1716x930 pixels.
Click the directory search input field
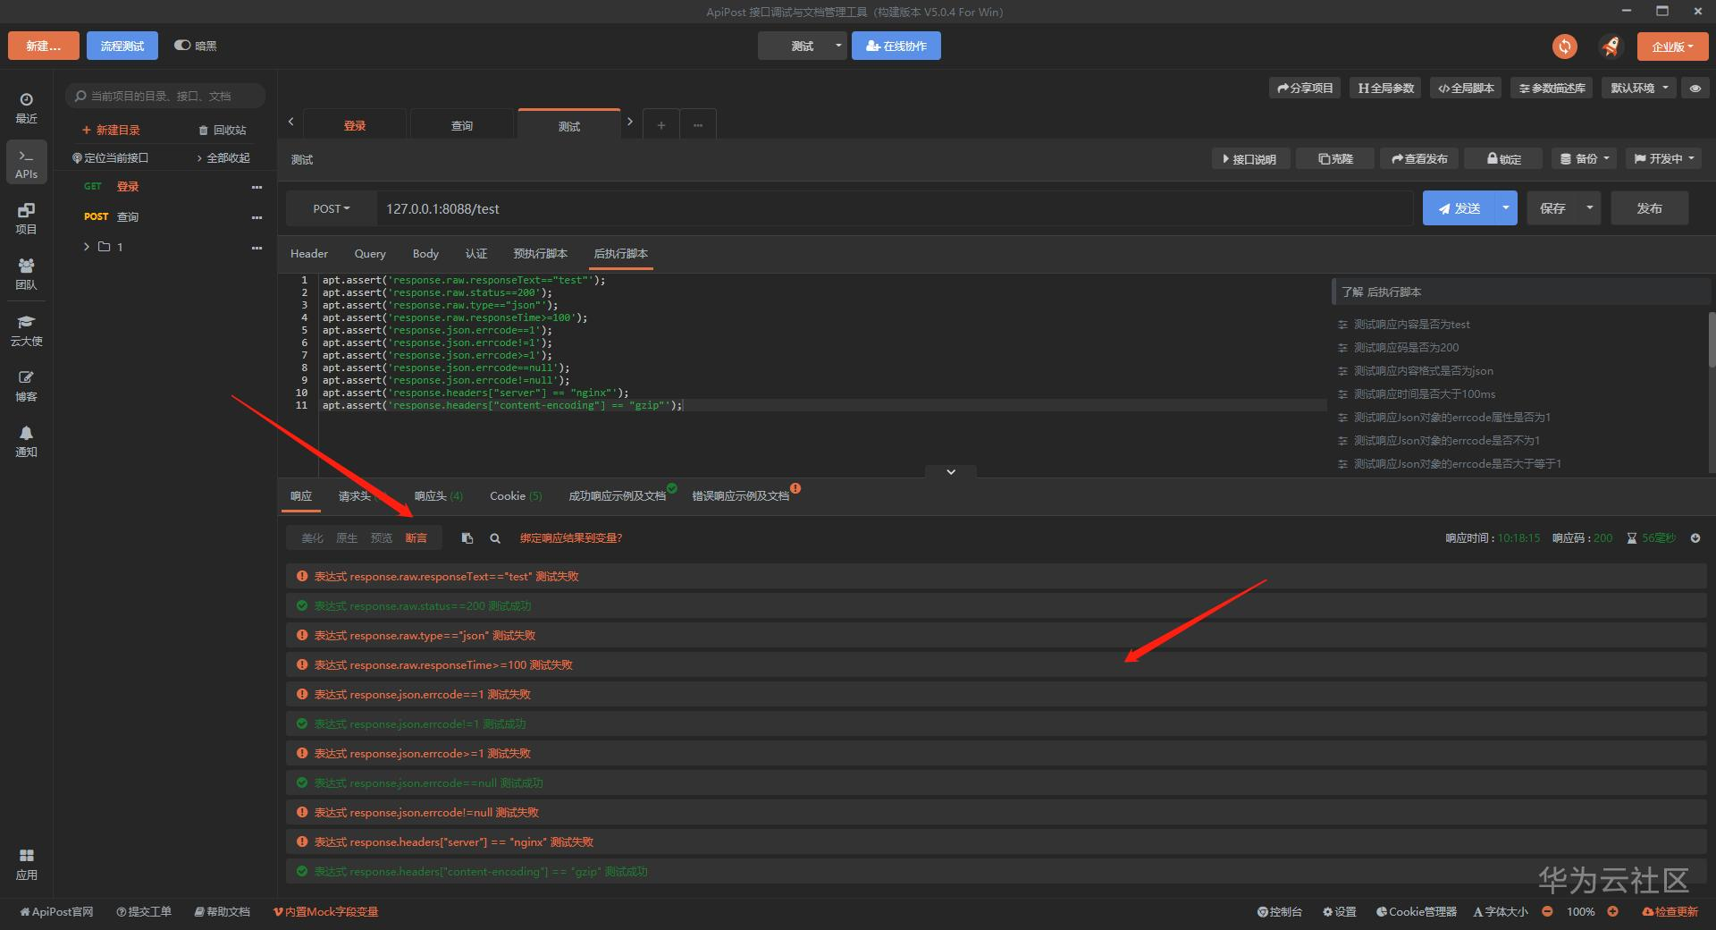coord(165,97)
